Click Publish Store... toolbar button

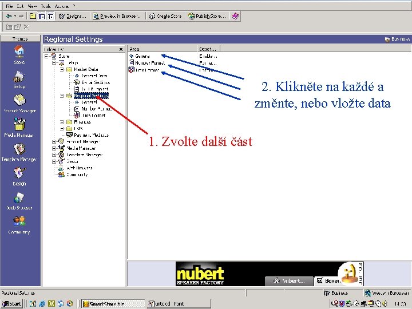(x=207, y=16)
